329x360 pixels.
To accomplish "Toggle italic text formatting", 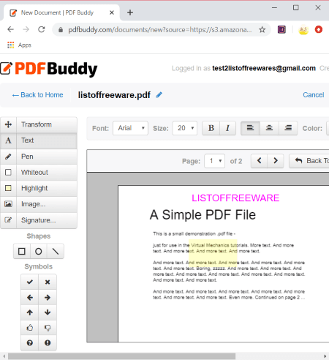I will point(227,128).
